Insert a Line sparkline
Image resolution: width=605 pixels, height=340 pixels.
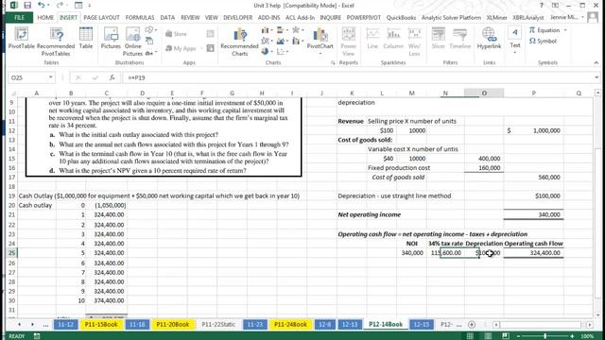pos(372,39)
